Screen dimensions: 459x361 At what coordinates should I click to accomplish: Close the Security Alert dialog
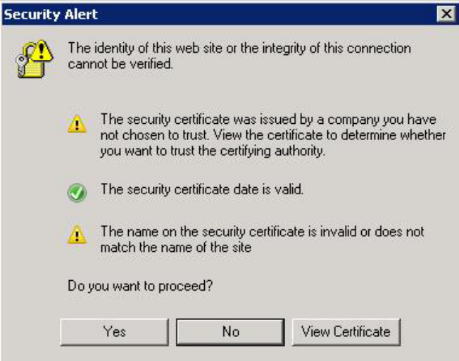[x=445, y=13]
